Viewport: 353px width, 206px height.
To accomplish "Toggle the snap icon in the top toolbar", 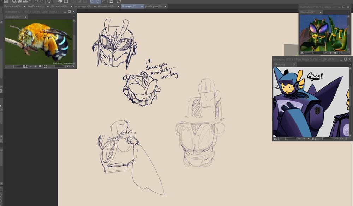I will (x=92, y=1).
